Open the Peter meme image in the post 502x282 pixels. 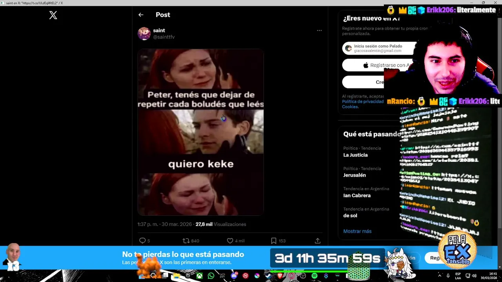[x=200, y=132]
